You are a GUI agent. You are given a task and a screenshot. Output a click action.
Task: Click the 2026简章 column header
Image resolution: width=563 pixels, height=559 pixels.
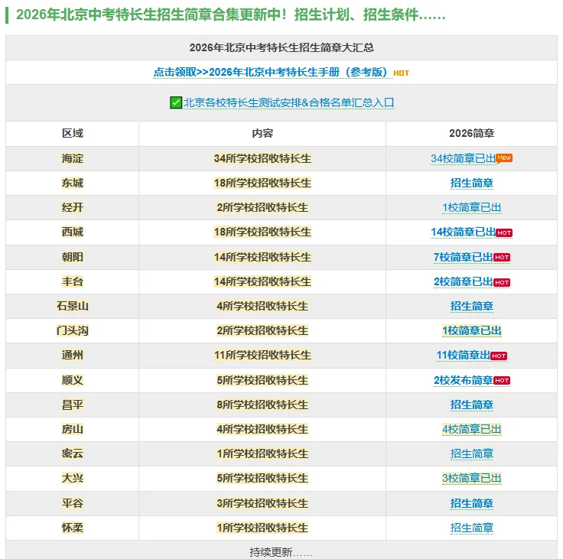pos(471,134)
